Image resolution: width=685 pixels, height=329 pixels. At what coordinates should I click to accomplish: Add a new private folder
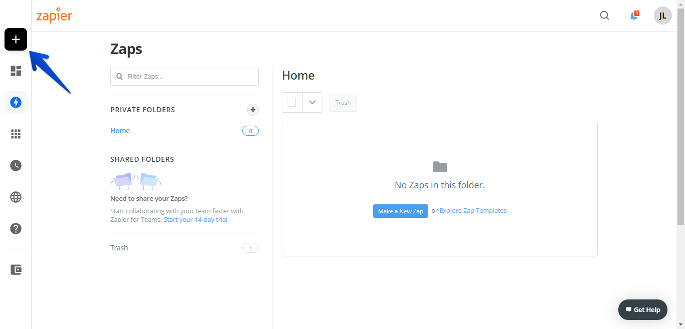[253, 110]
